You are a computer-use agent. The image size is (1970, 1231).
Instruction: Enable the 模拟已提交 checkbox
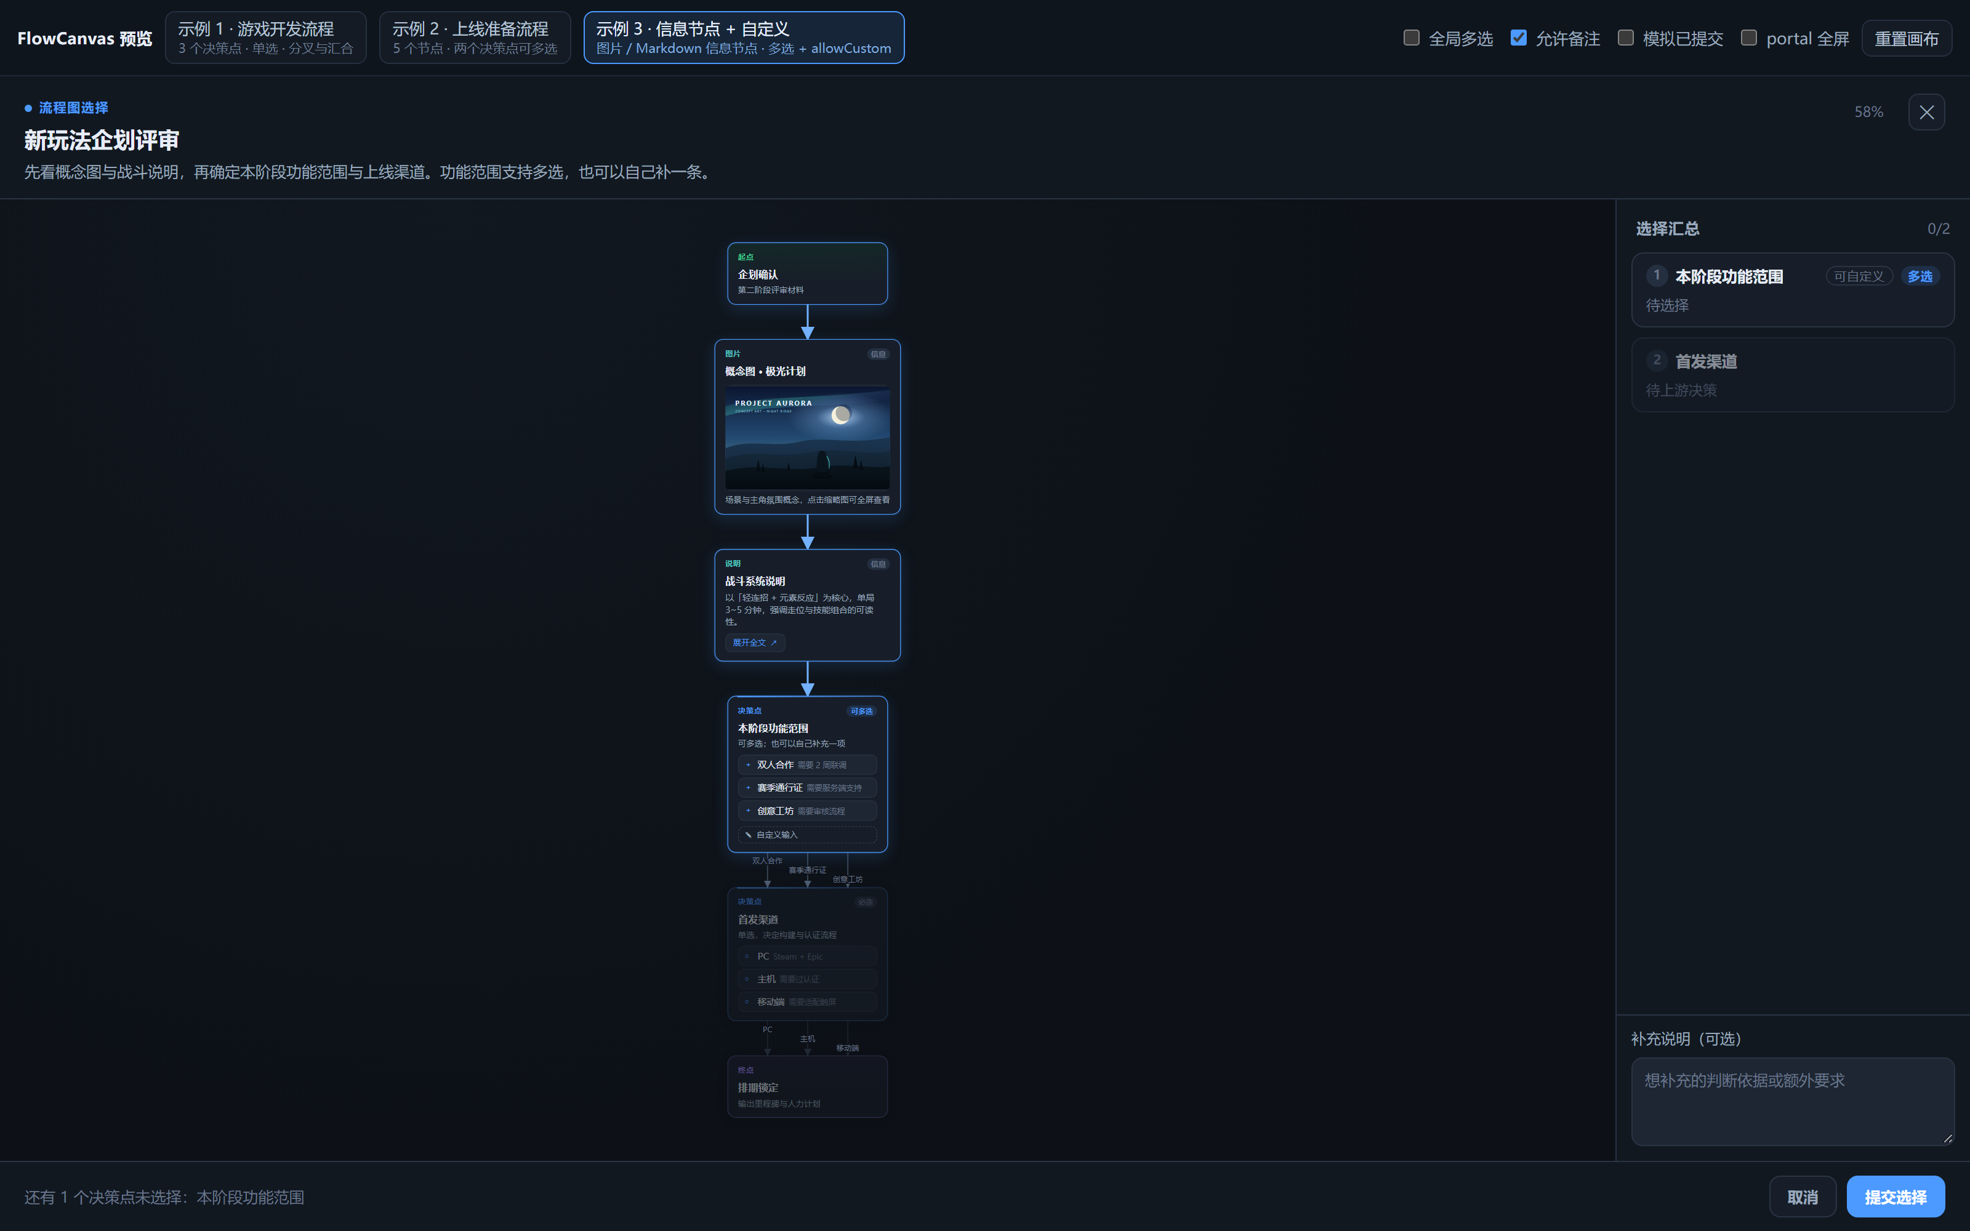pyautogui.click(x=1625, y=38)
